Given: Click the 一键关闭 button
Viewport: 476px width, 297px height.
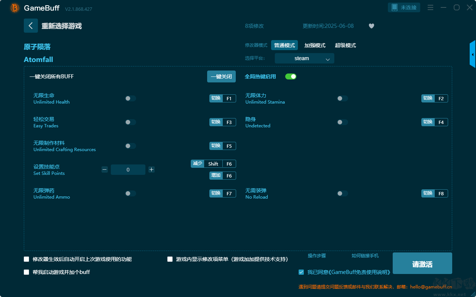Looking at the screenshot, I should [221, 76].
